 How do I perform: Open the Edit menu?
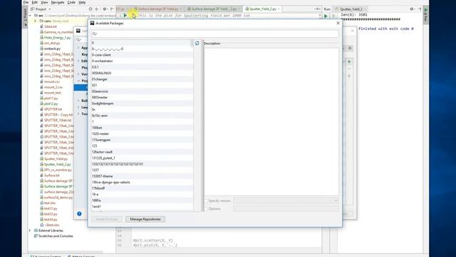[x=35, y=2]
